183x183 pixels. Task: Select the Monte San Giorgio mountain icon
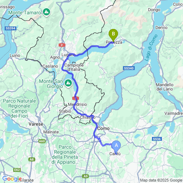pyautogui.click(x=68, y=83)
